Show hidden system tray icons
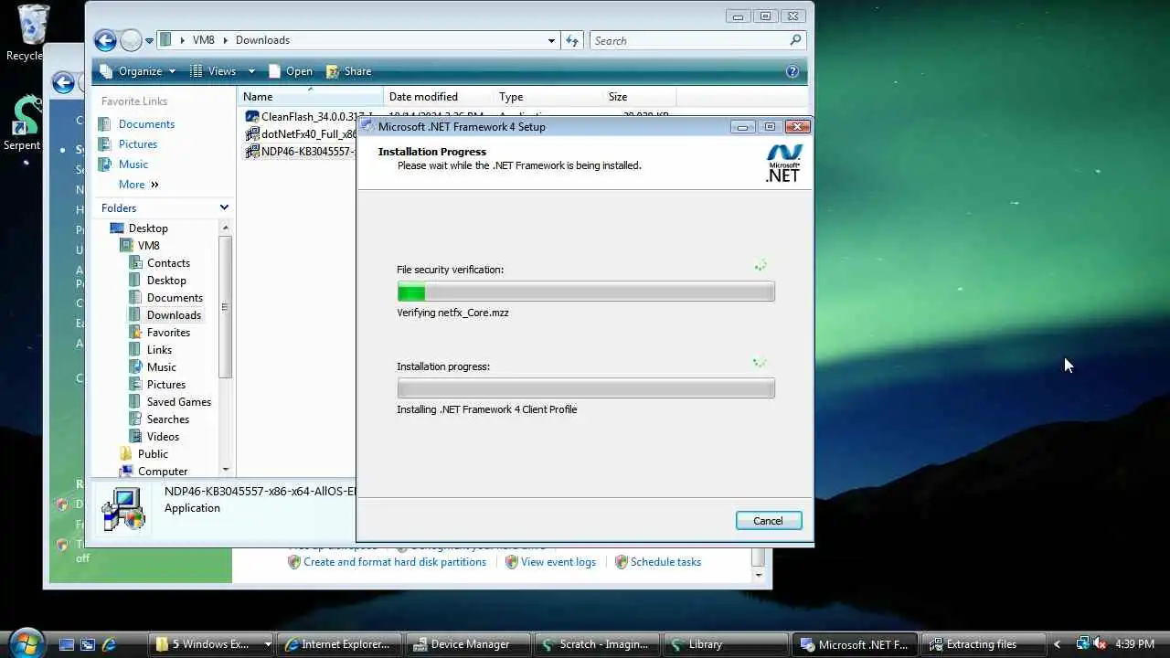Viewport: 1170px width, 658px height. pos(1058,644)
